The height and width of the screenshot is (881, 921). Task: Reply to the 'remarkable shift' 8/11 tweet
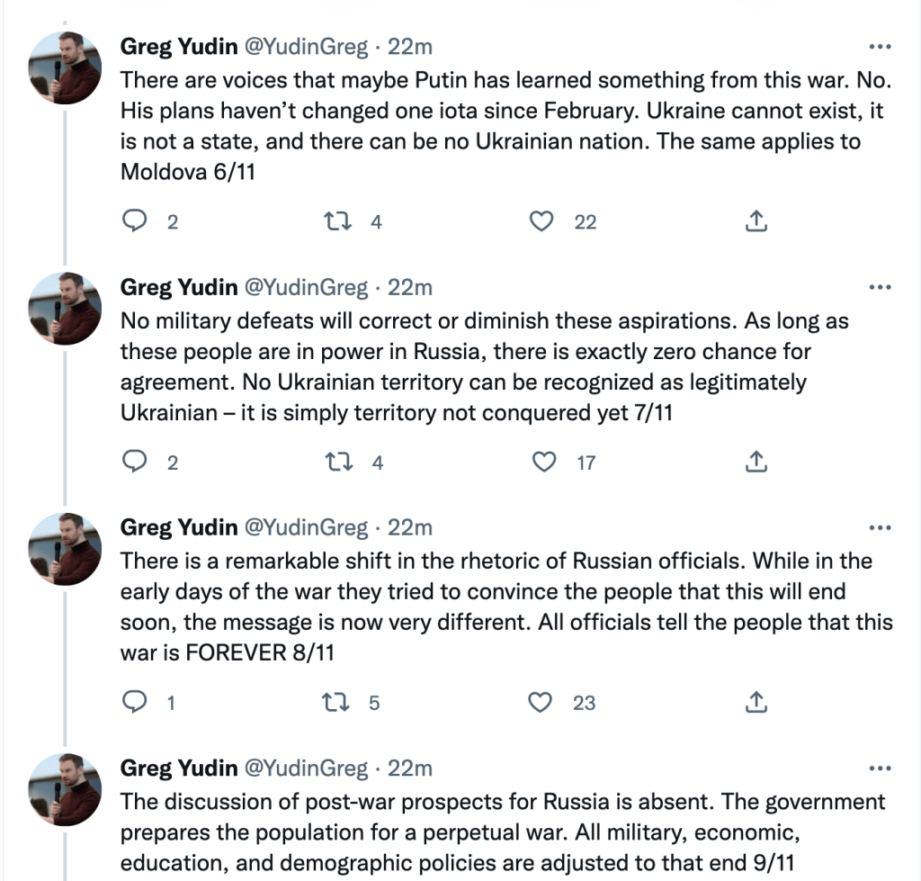click(134, 702)
